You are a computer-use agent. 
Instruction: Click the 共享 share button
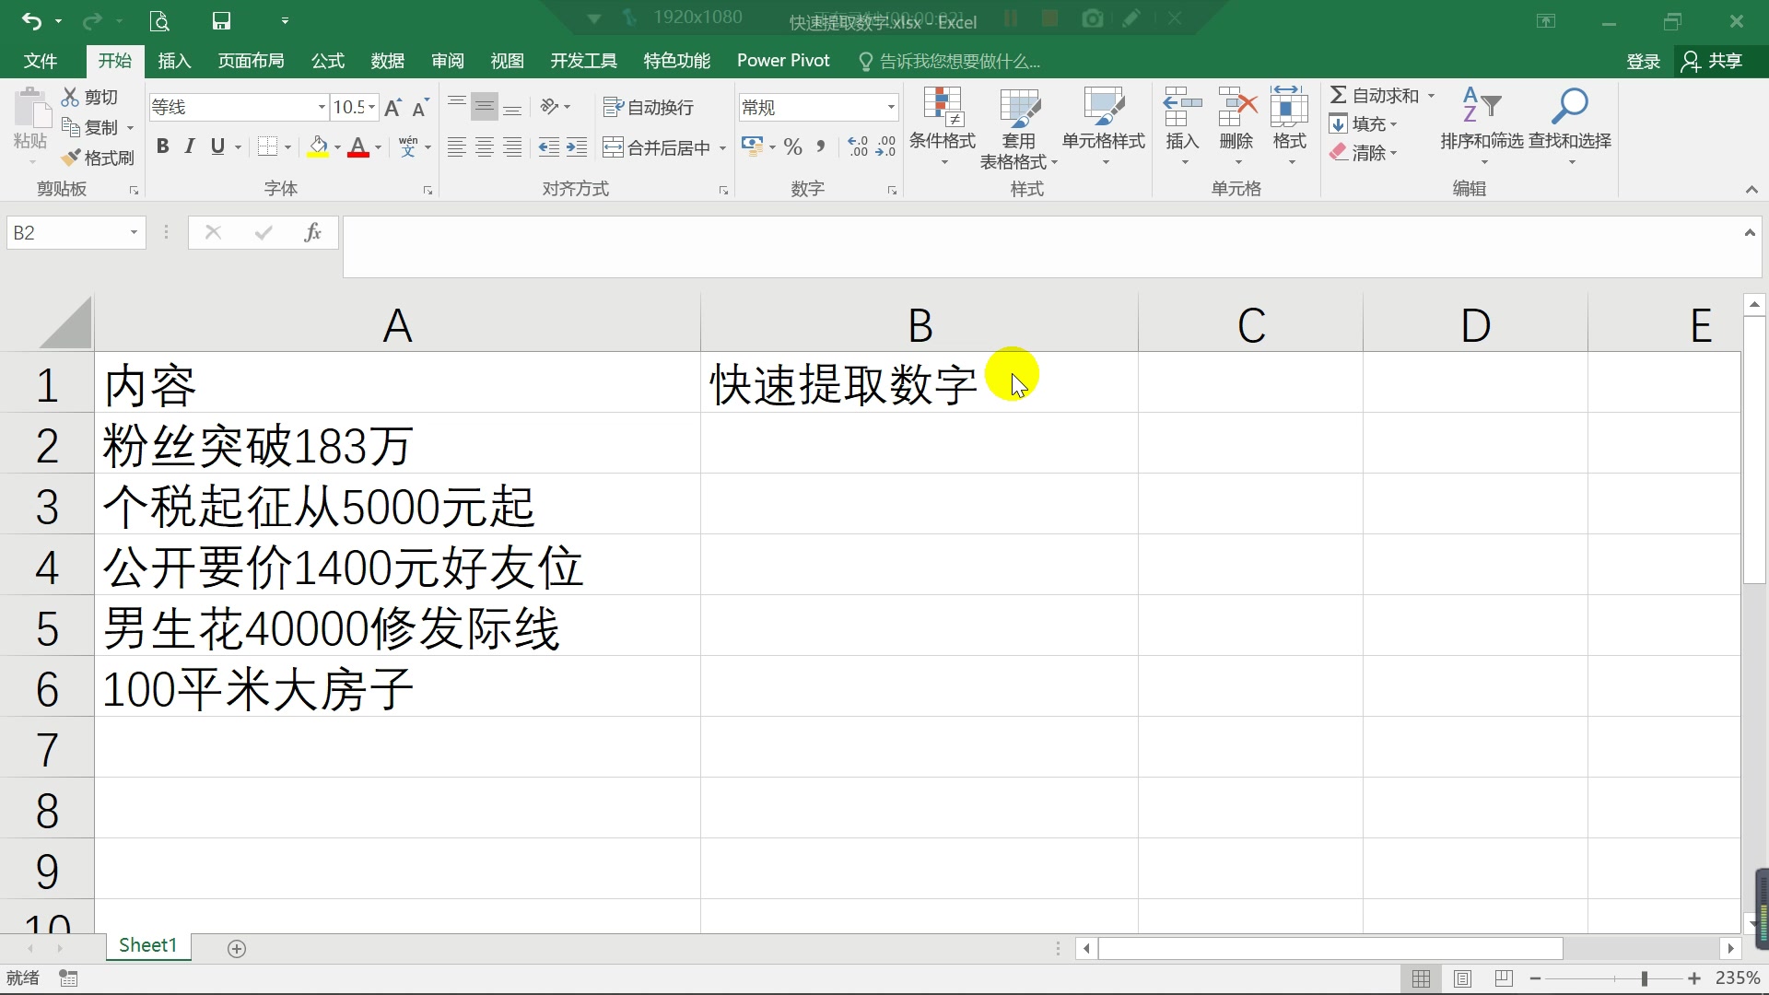pyautogui.click(x=1713, y=61)
